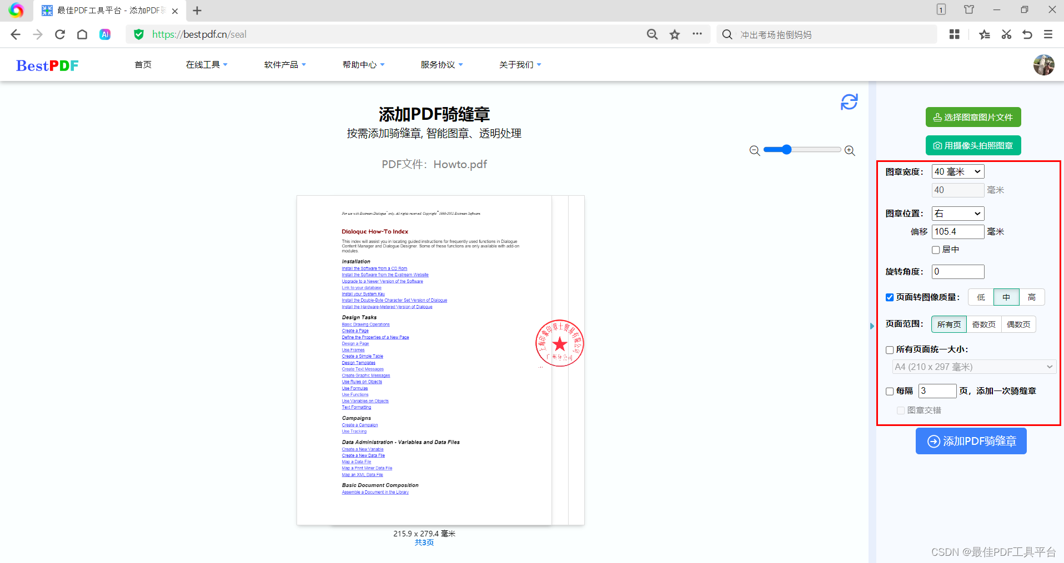Viewport: 1064px width, 563px height.
Task: Click the preview zoom slider handle
Action: tap(786, 150)
